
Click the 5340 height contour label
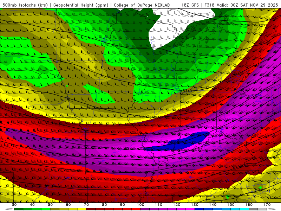click(187, 91)
